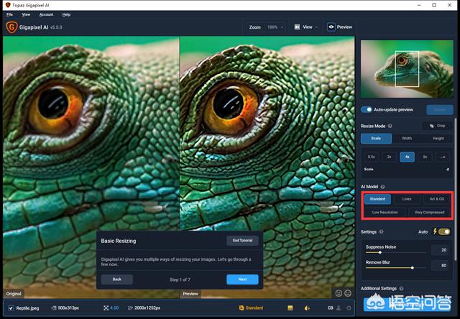Select the Height resize mode
This screenshot has height=319, width=460.
[x=438, y=139]
